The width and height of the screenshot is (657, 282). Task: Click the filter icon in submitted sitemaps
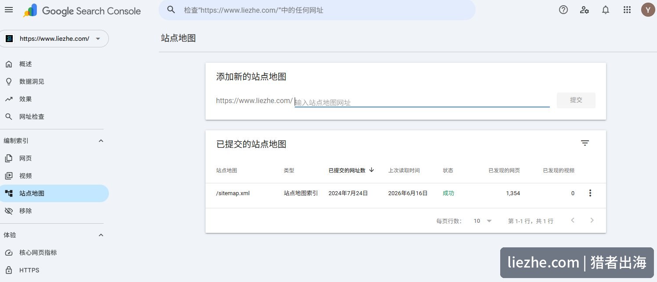(x=585, y=143)
